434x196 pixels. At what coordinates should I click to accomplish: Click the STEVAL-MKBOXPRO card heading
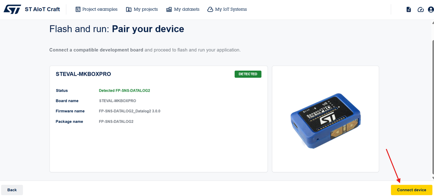(83, 74)
